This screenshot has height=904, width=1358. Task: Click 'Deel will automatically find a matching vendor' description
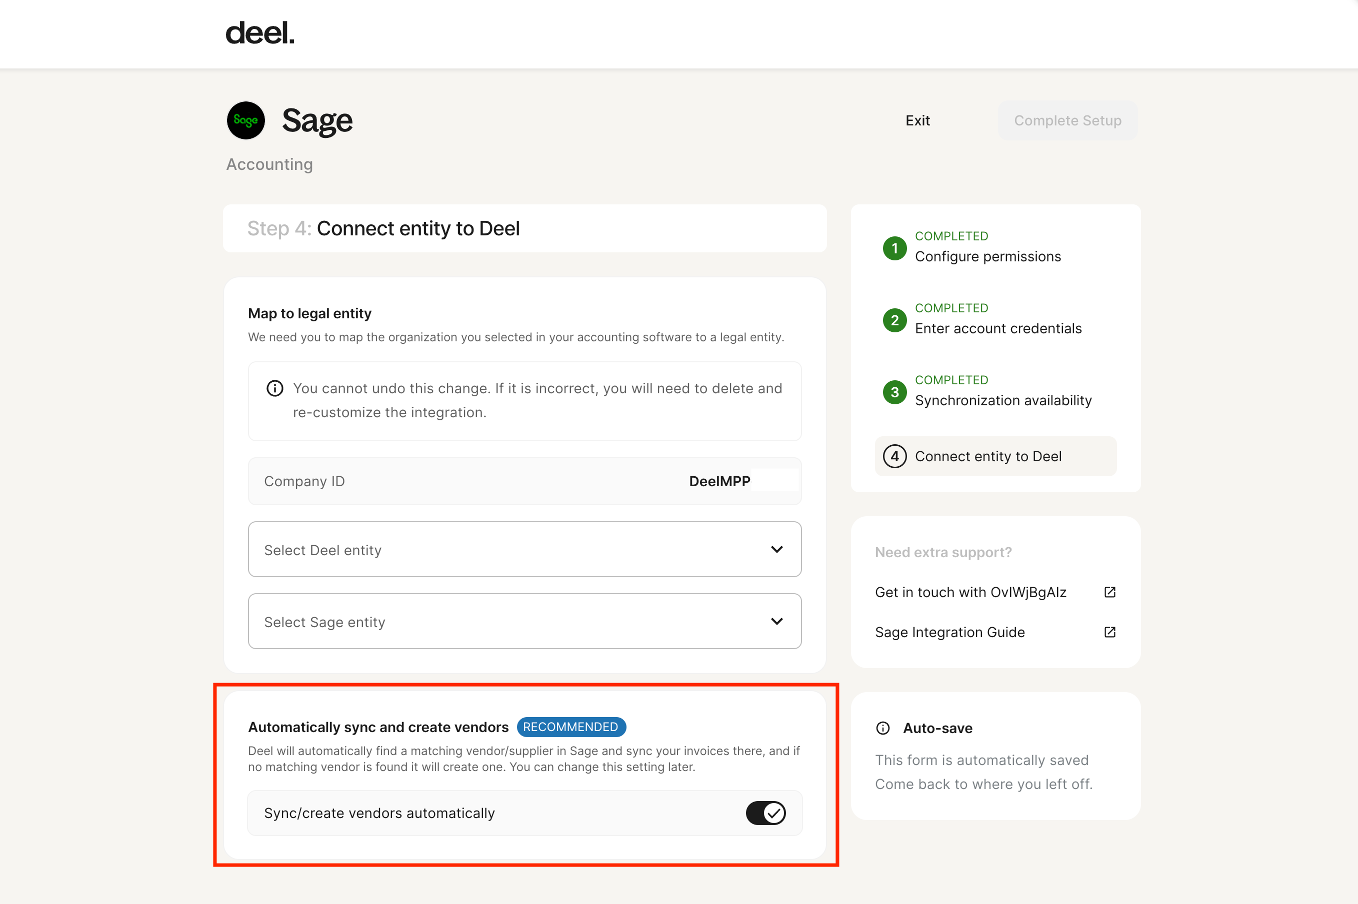pyautogui.click(x=524, y=759)
